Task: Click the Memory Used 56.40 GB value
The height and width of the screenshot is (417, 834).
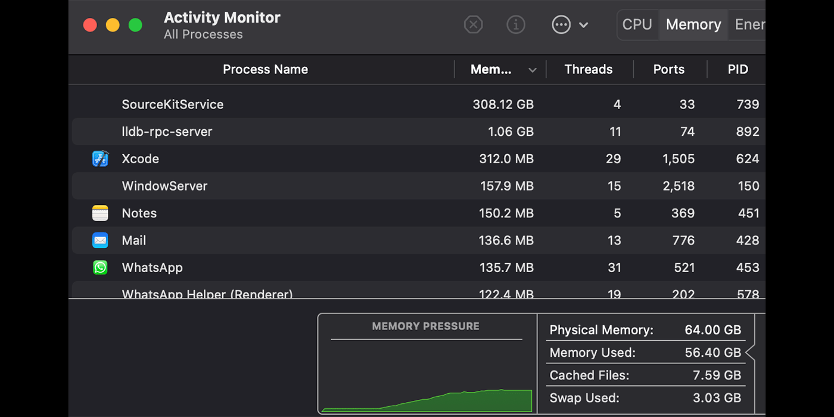Action: pos(713,353)
